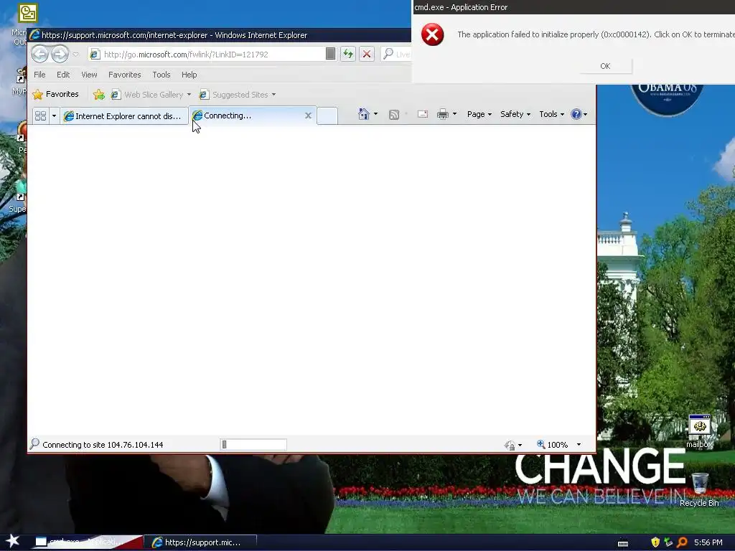The image size is (735, 551).
Task: Open the Help menu
Action: 189,75
